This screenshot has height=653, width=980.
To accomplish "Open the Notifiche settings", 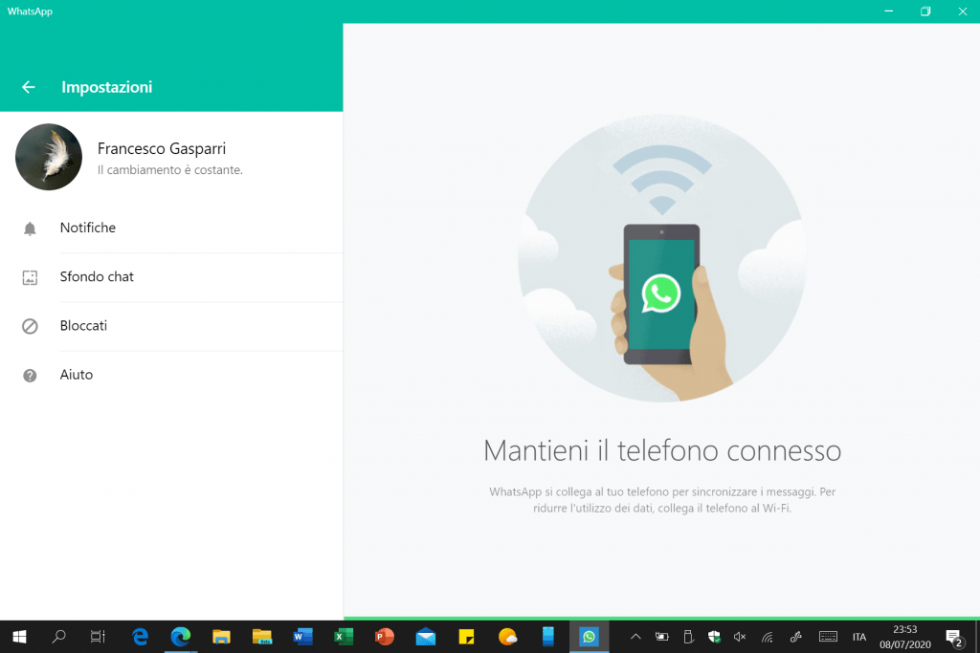I will tap(88, 228).
